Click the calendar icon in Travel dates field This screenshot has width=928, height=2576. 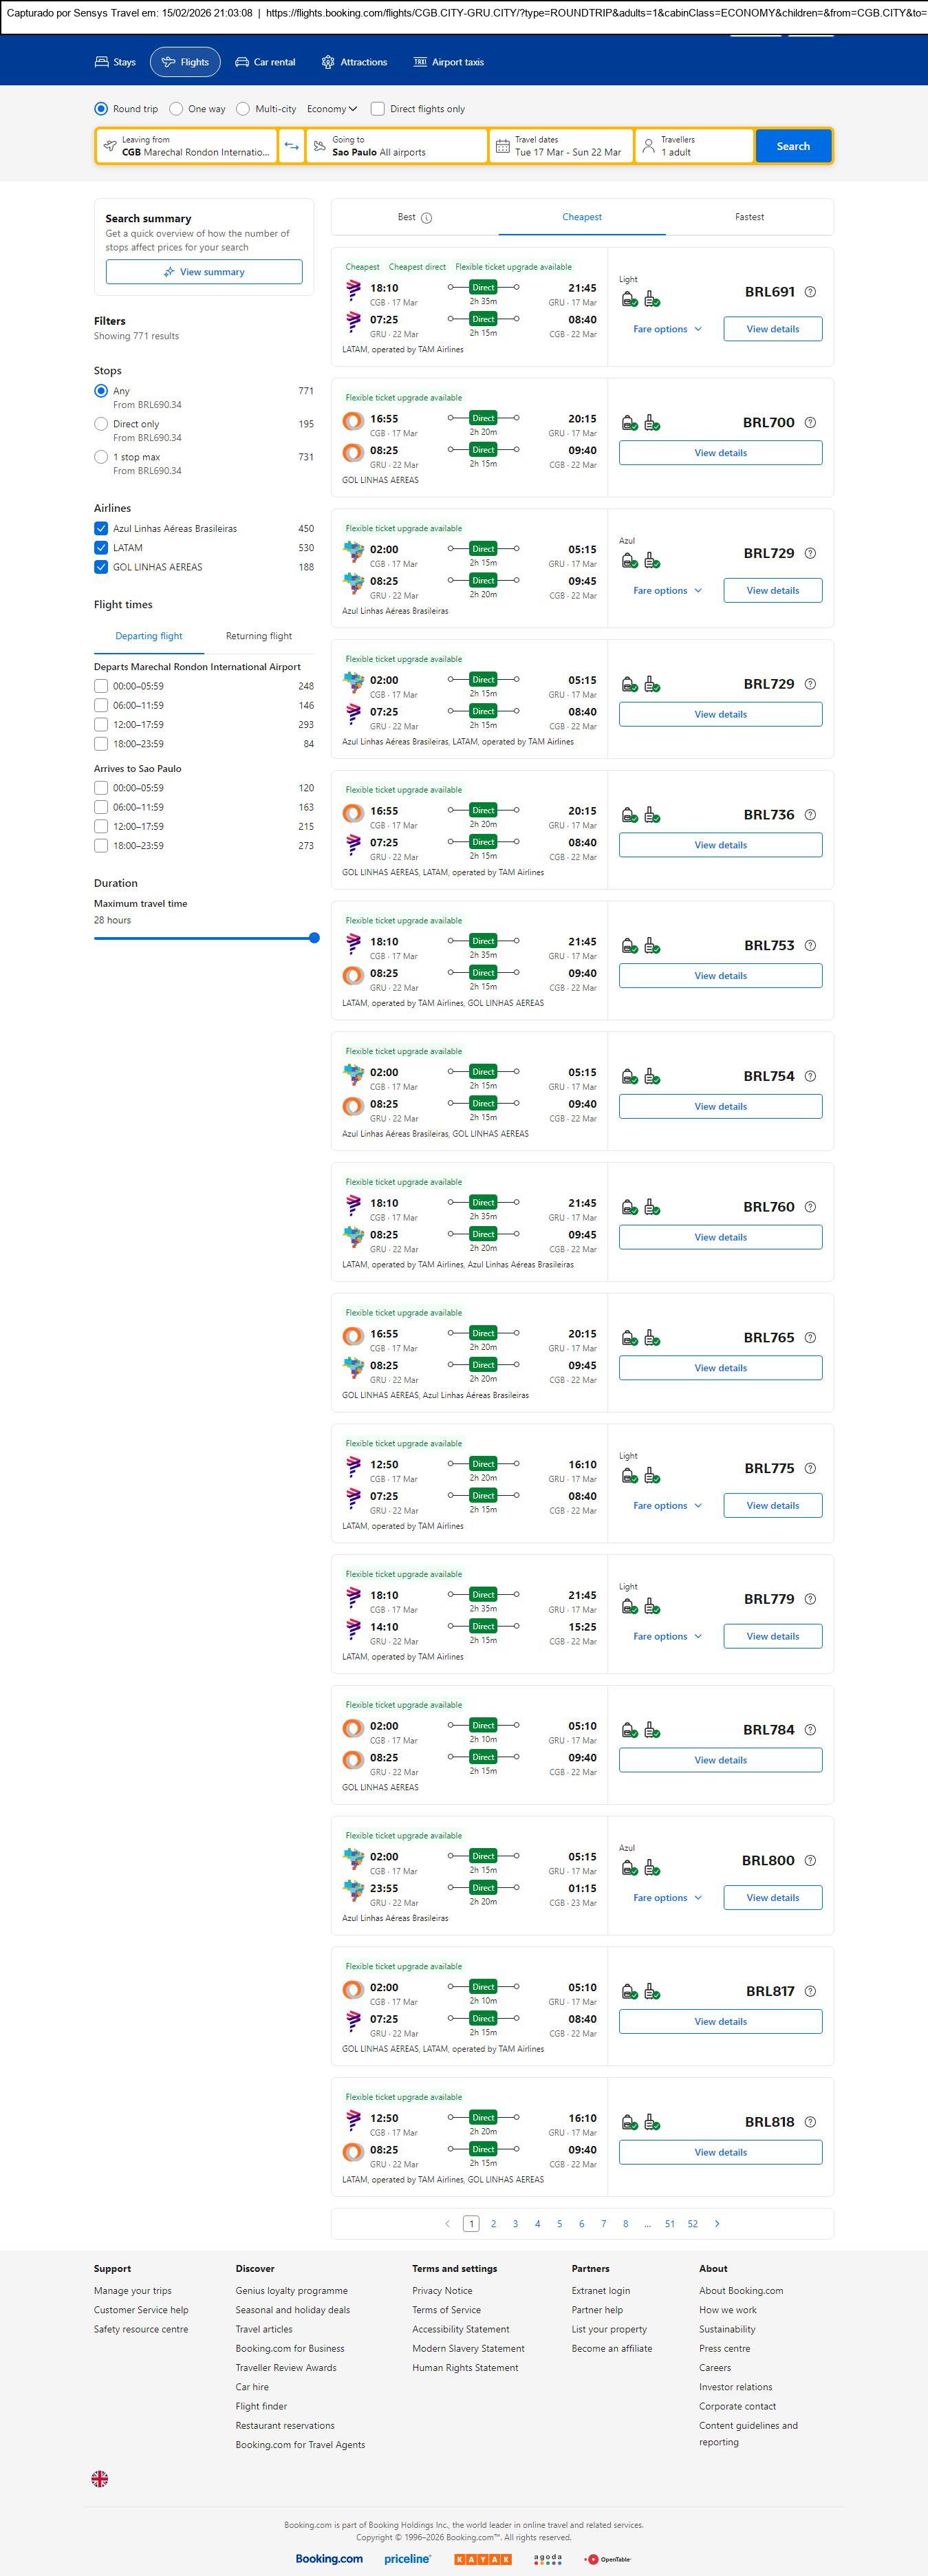[x=503, y=146]
